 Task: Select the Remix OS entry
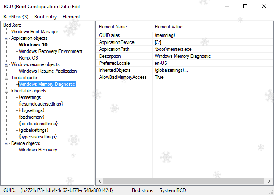click(x=28, y=58)
